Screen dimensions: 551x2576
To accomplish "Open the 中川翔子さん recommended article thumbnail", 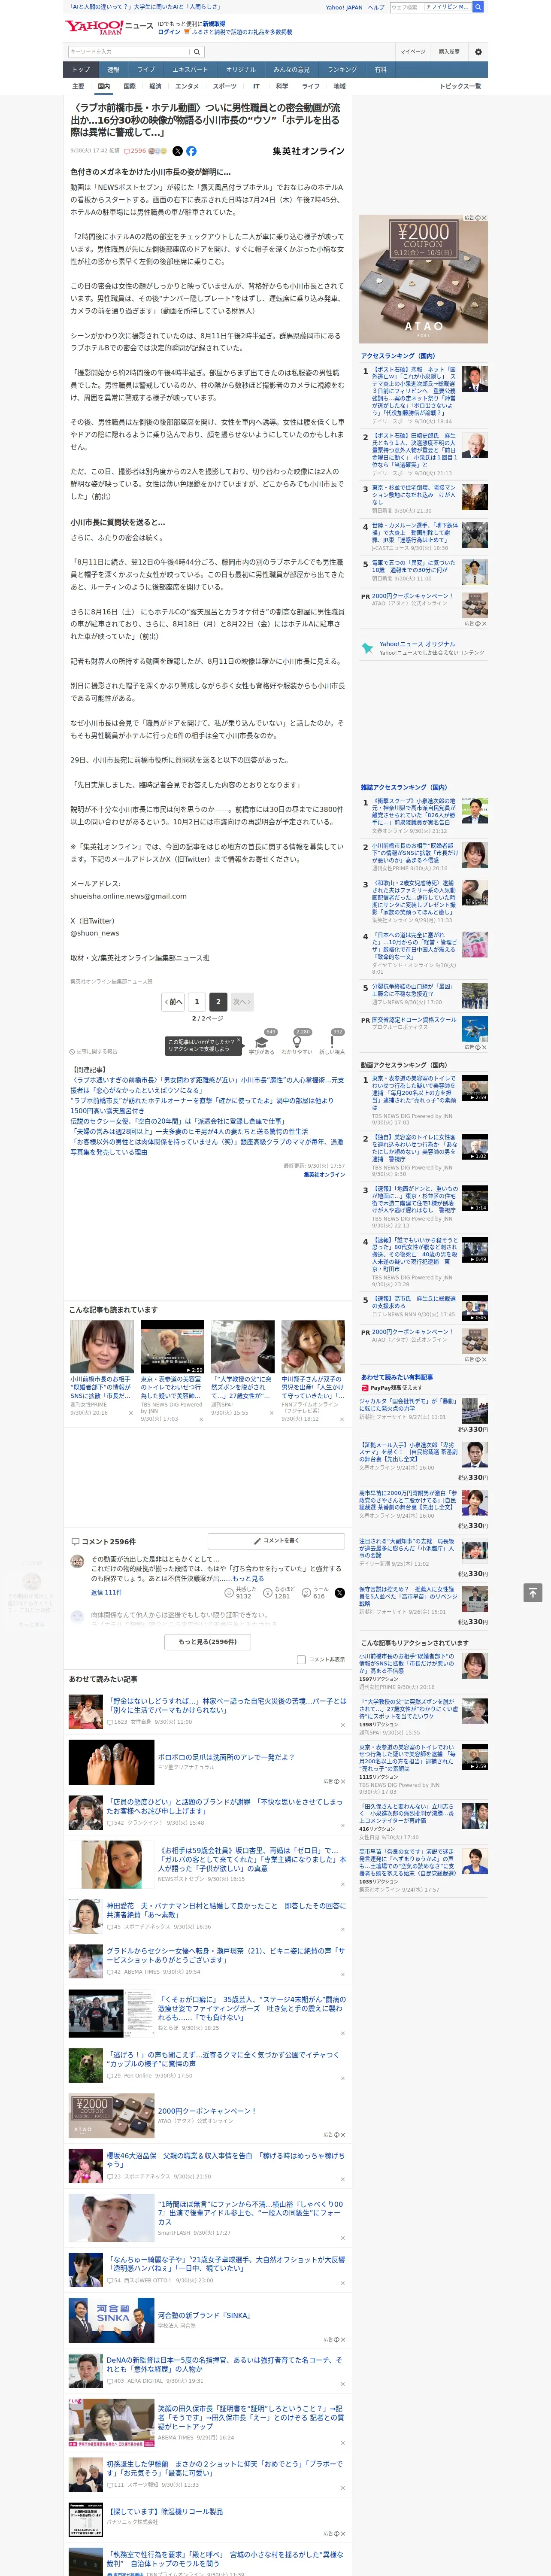I will (x=313, y=1347).
